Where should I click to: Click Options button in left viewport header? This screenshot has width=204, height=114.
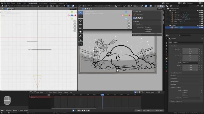pyautogui.click(x=73, y=9)
